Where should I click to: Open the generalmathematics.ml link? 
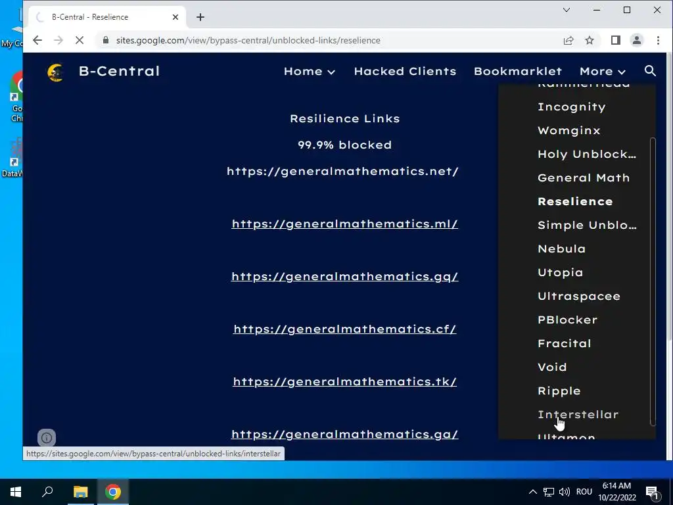[344, 224]
